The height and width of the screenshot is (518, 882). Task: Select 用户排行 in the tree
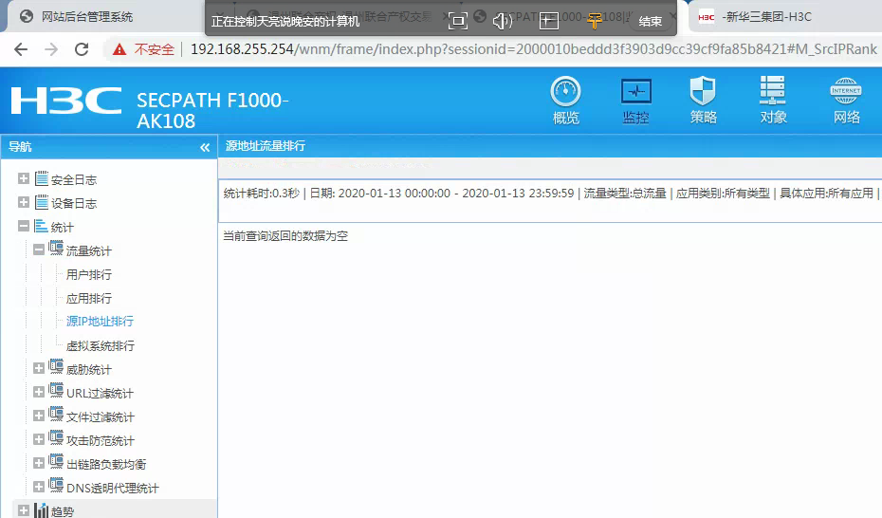pyautogui.click(x=89, y=274)
